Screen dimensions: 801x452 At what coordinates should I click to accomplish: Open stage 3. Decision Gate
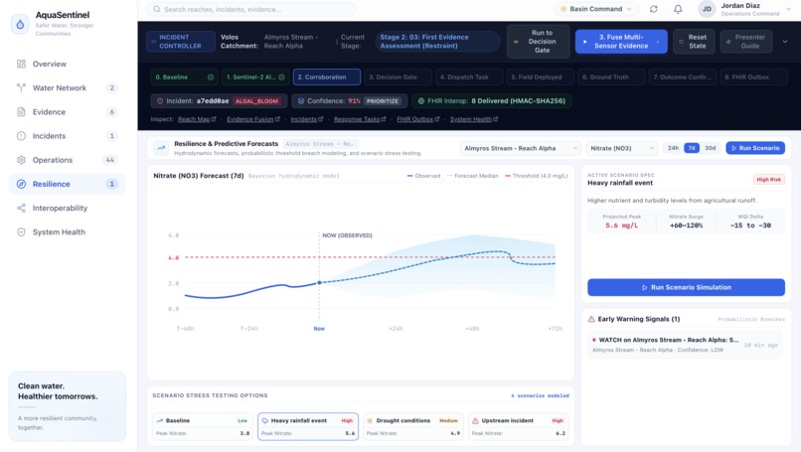click(x=398, y=77)
